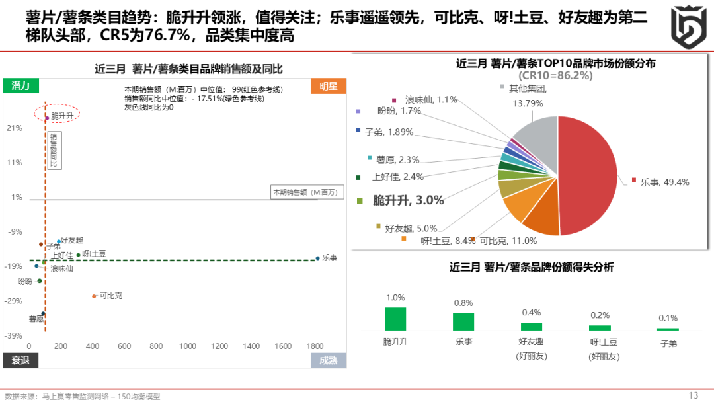Viewport: 714px width, 402px height.
Task: Click the 0.2% value above 呀!土豆 bar
Action: [x=600, y=315]
